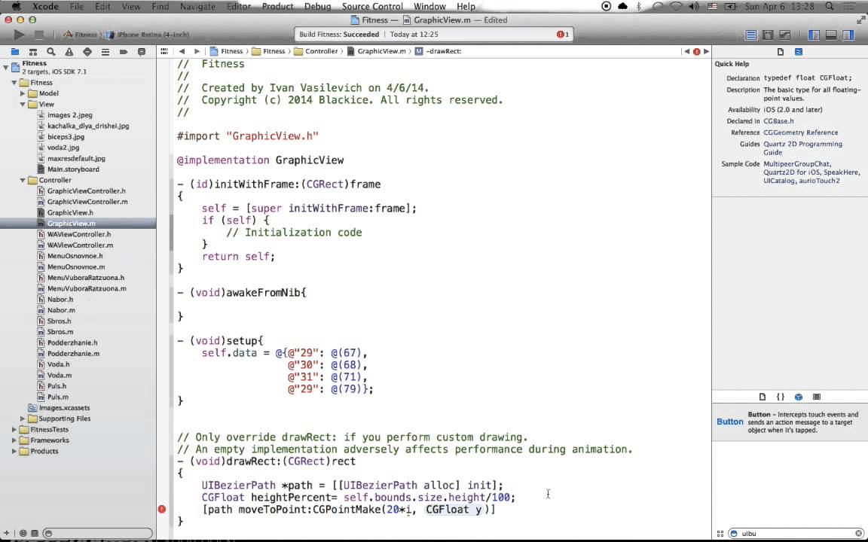Screen dimensions: 868x542
Task: Show the File inspector
Action: point(781,51)
